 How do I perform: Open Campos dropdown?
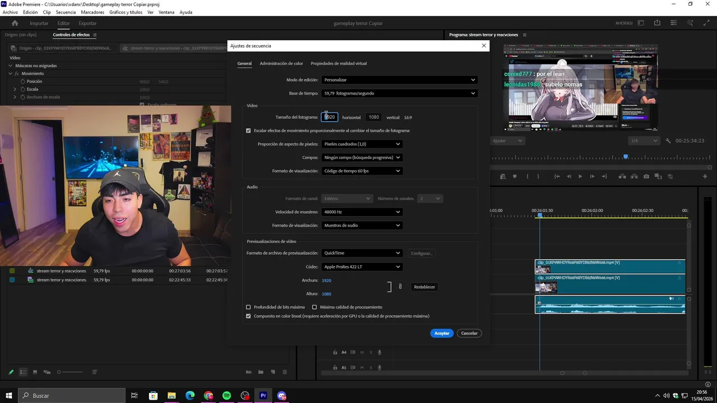click(x=362, y=157)
